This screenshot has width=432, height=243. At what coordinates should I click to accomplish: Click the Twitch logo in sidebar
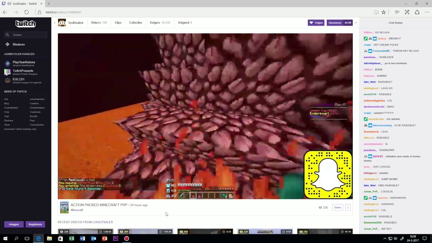tap(25, 24)
